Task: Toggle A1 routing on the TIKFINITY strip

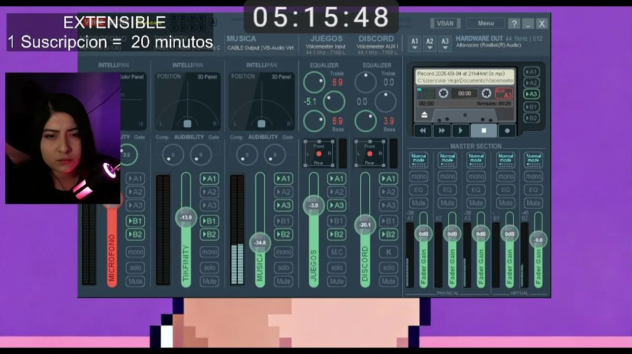Action: point(209,179)
